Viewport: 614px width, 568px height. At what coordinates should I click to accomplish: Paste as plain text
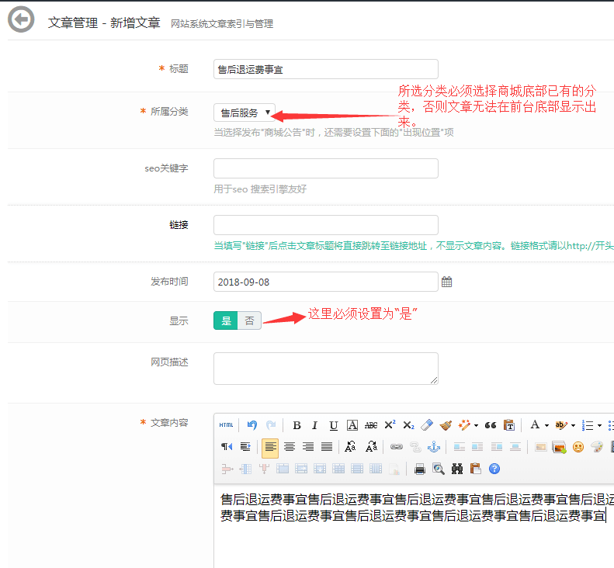[509, 425]
